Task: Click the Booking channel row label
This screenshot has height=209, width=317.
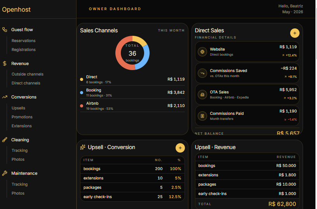Action: click(94, 90)
